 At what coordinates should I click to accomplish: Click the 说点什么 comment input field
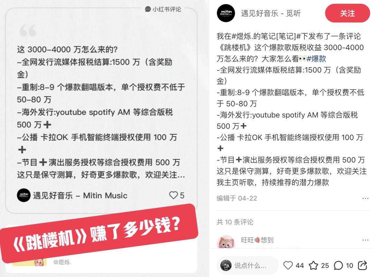(248, 265)
